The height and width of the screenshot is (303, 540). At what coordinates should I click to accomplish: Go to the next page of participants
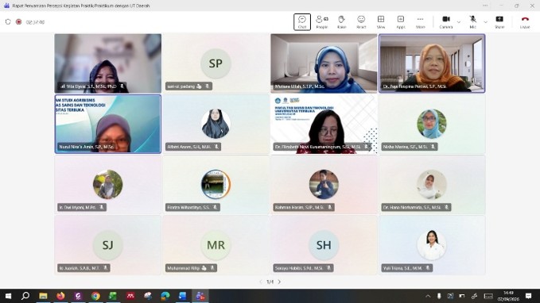pyautogui.click(x=279, y=282)
